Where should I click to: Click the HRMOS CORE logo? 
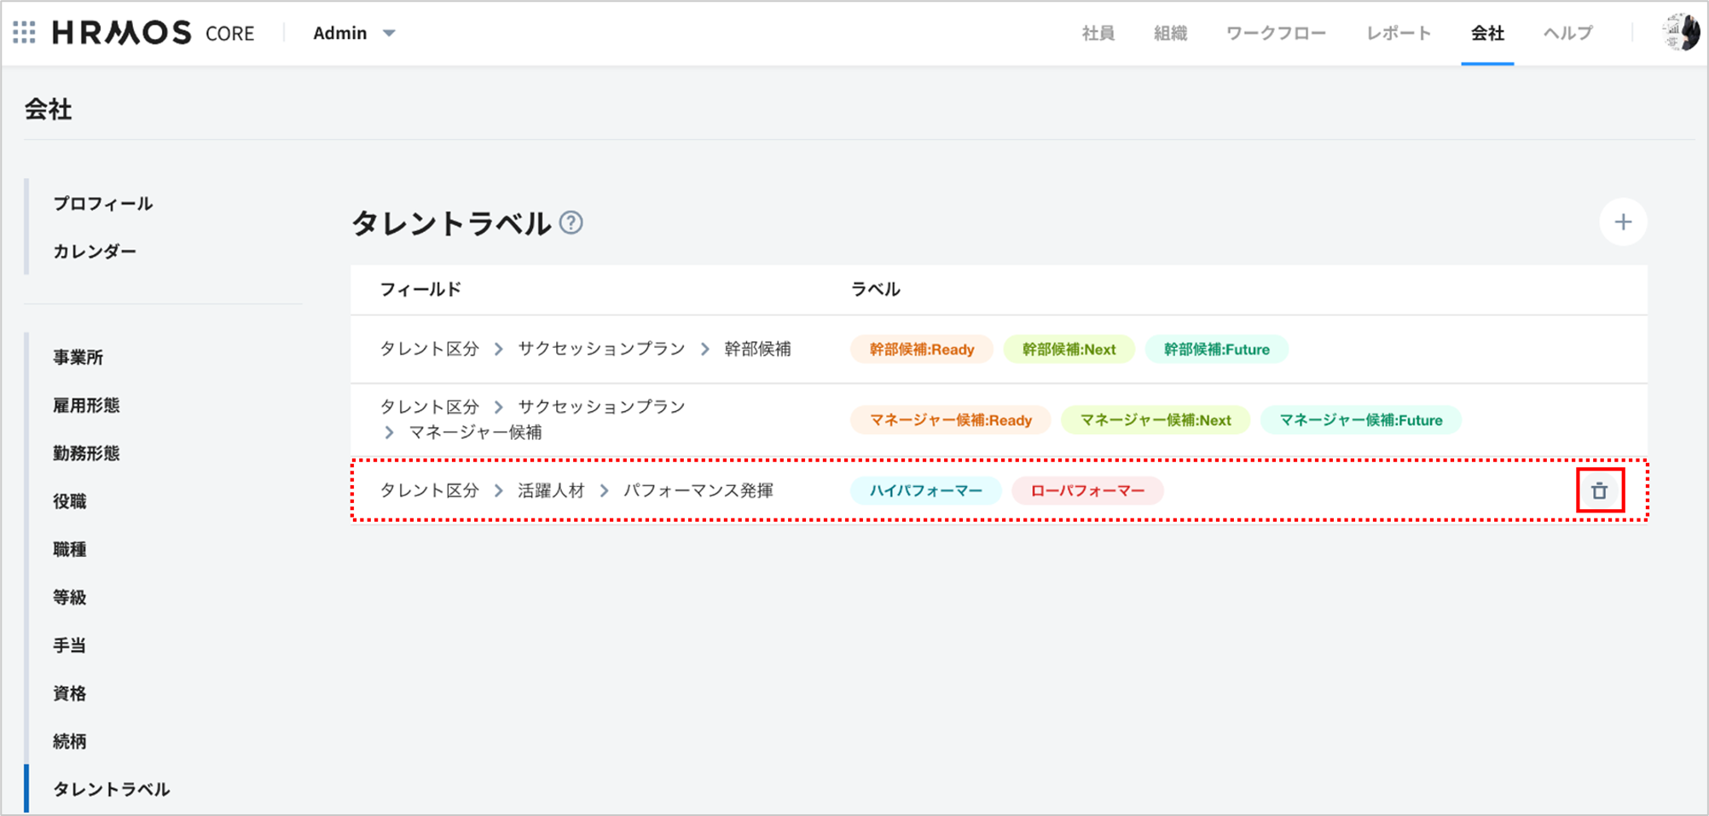coord(154,32)
